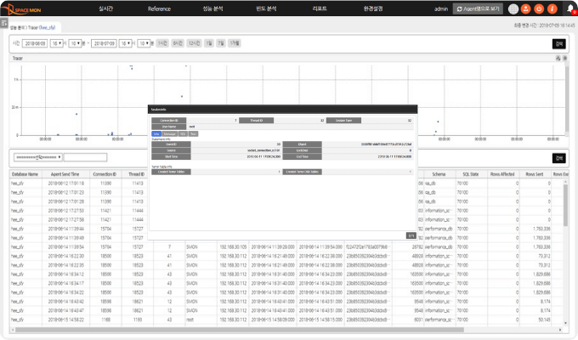The height and width of the screenshot is (340, 578).
Task: Open the 리포트 menu
Action: click(x=320, y=8)
